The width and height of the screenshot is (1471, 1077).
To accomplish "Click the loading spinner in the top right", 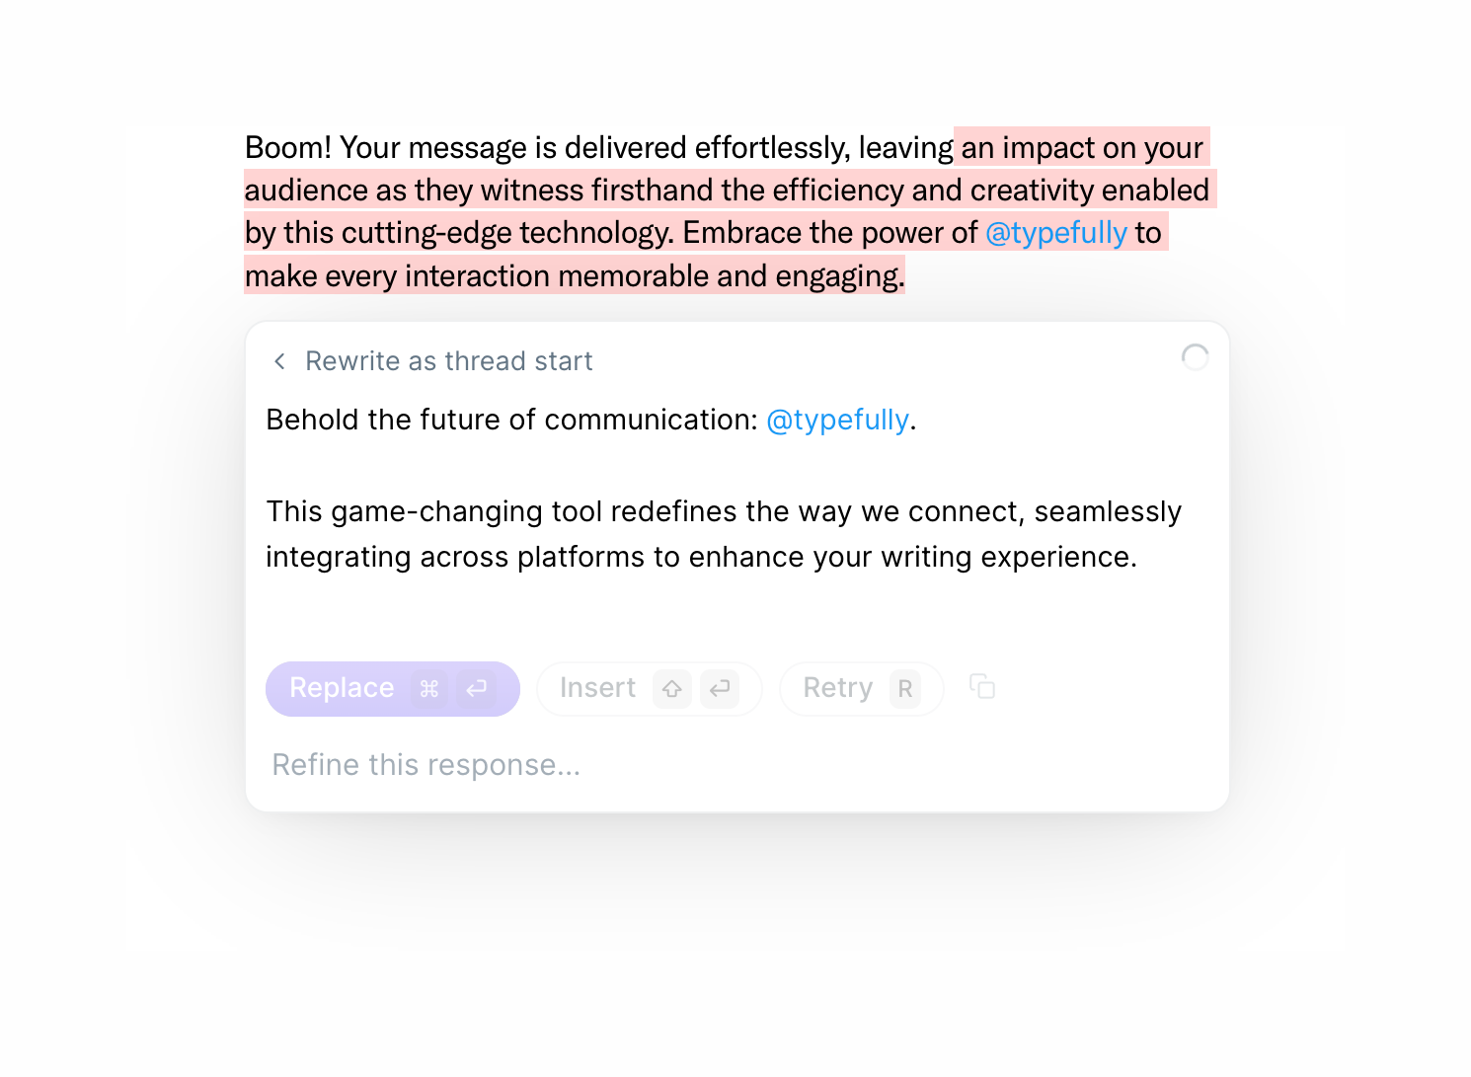I will [x=1196, y=357].
